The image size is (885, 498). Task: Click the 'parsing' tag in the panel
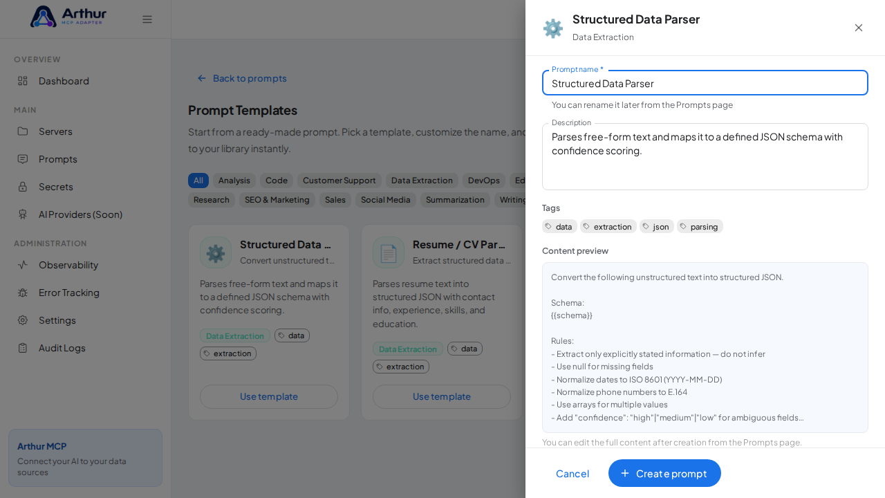[x=700, y=226]
